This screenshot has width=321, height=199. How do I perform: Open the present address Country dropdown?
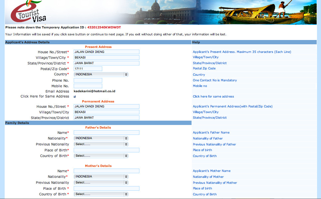[101, 74]
